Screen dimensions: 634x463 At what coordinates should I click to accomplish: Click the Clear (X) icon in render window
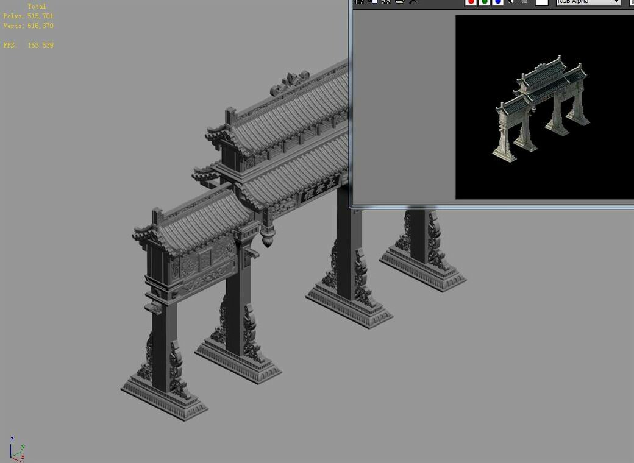coord(413,2)
